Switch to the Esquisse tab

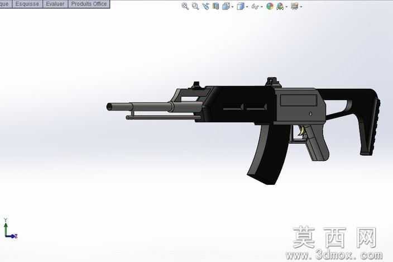[x=27, y=4]
